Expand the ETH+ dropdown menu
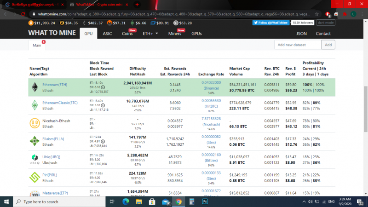The width and height of the screenshot is (368, 207). coord(150,34)
